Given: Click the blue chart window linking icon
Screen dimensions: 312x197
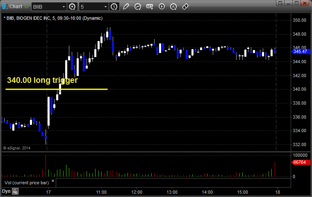Looking at the screenshot, I should 5,7.
